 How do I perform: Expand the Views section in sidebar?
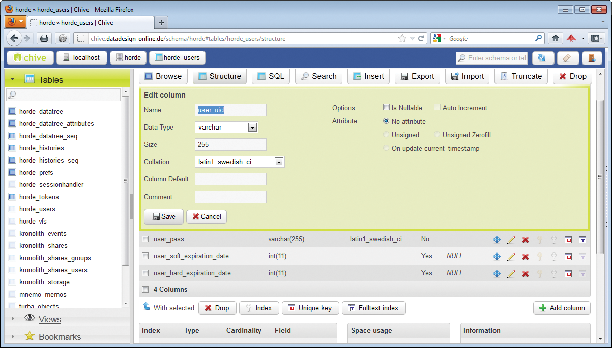pyautogui.click(x=49, y=319)
